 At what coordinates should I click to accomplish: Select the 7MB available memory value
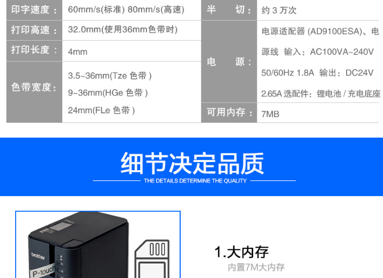270,114
